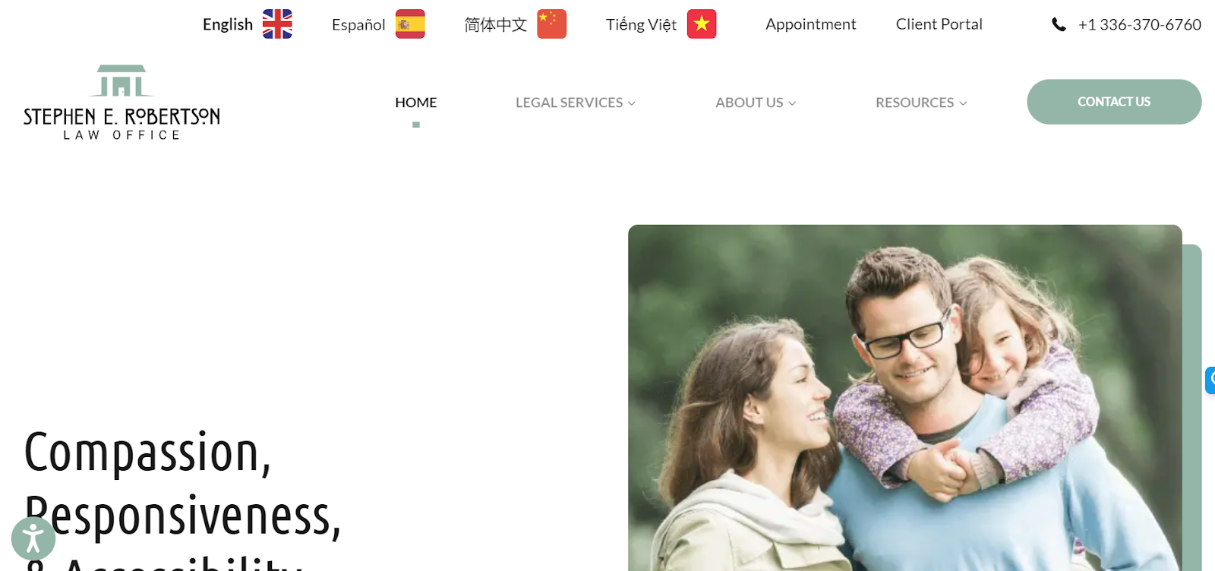Expand the Resources menu chevron

pos(963,103)
